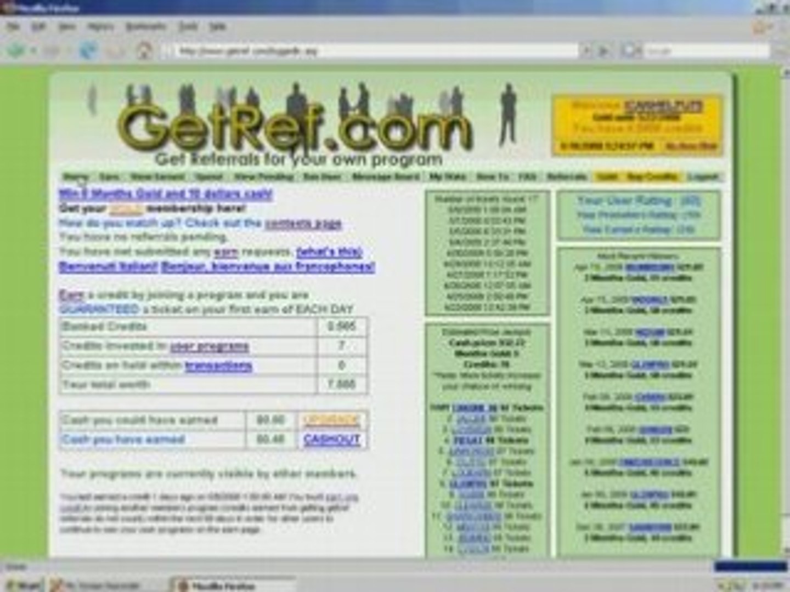Open the Back history dropdown arrow
Image resolution: width=790 pixels, height=592 pixels.
pyautogui.click(x=33, y=51)
